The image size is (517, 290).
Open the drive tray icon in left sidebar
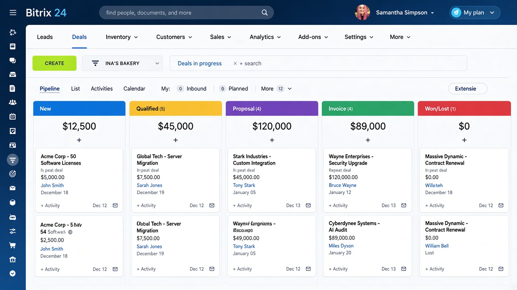pos(13,75)
